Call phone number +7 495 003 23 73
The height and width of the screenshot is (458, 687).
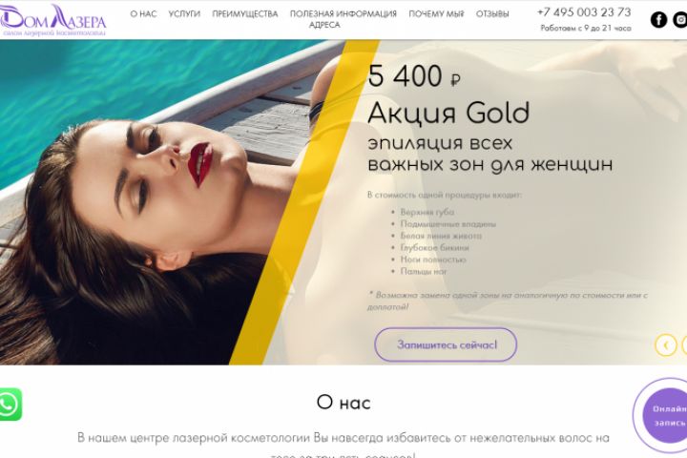point(584,12)
